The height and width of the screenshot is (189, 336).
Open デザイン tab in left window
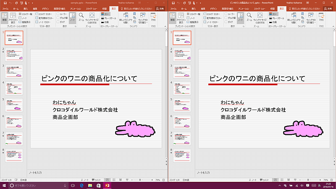click(45, 9)
